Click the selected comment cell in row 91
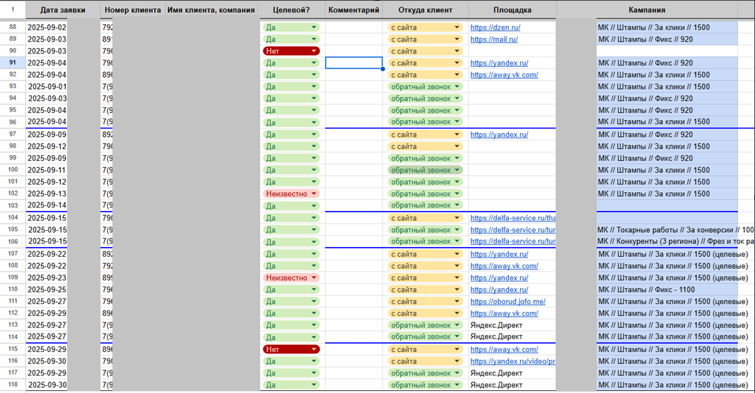755x393 pixels. 353,63
